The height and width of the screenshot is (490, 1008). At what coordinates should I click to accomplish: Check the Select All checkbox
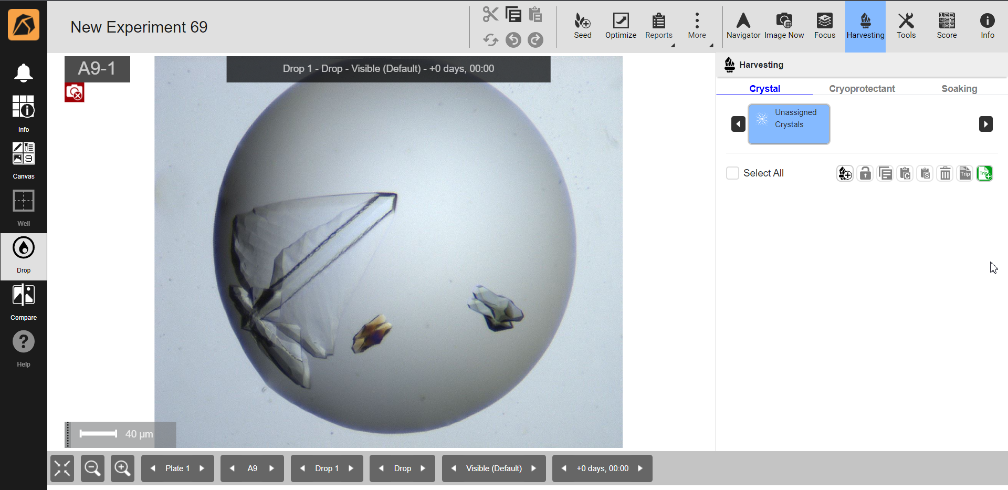tap(732, 173)
